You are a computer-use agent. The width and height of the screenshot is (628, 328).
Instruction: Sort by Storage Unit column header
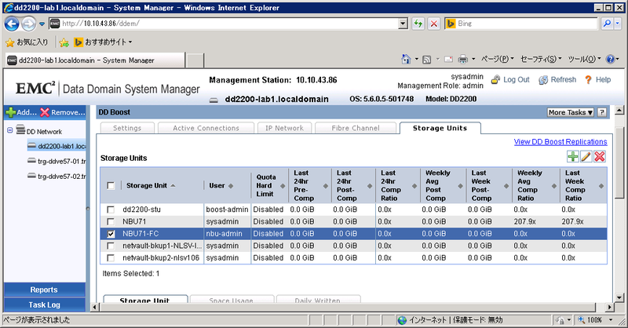click(151, 185)
